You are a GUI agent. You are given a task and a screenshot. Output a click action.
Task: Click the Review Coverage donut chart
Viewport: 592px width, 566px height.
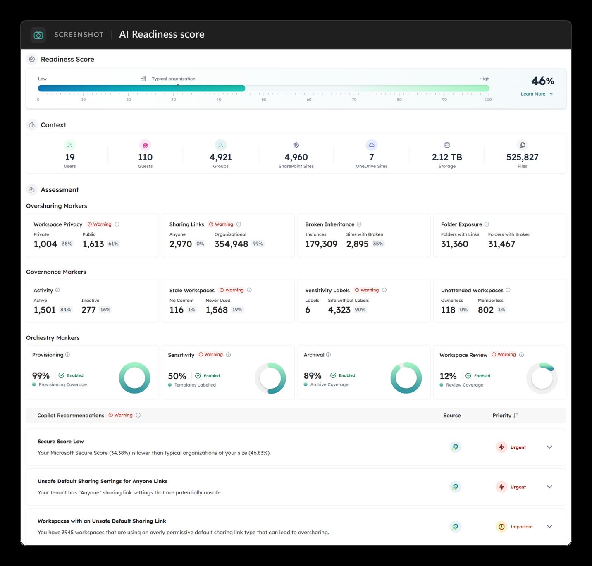[x=542, y=378]
